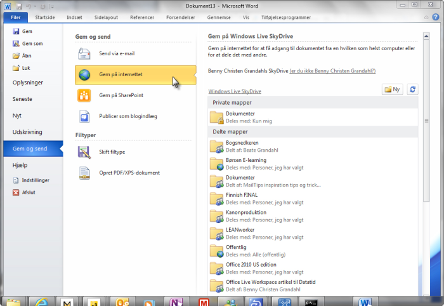Click the refresh folder list icon
The height and width of the screenshot is (306, 444).
pyautogui.click(x=412, y=90)
